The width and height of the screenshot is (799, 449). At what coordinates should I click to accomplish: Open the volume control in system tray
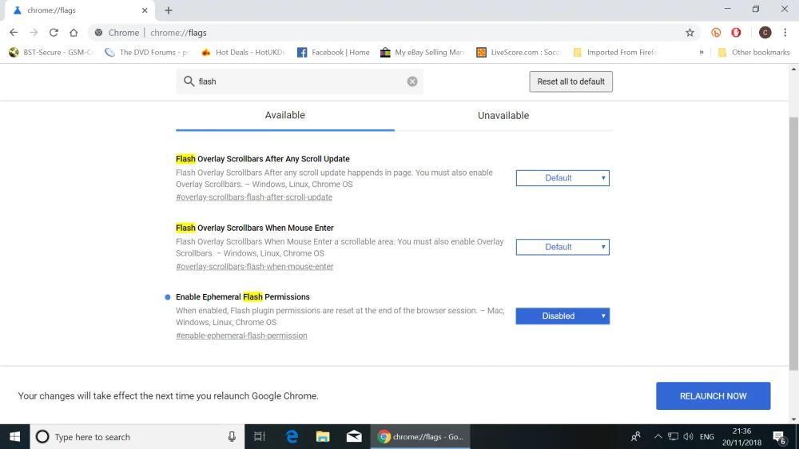(688, 437)
